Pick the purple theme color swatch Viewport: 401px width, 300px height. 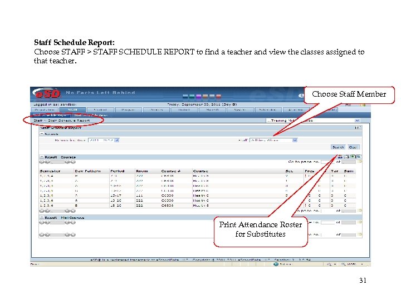pos(198,96)
